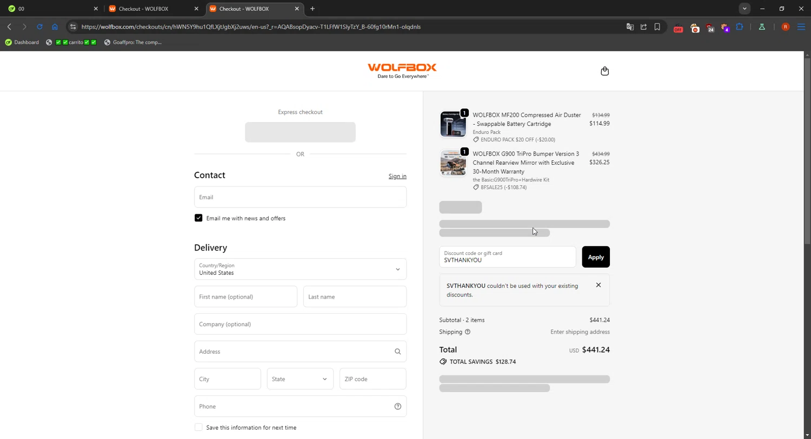Focus the Address field
This screenshot has width=811, height=439.
click(x=300, y=352)
